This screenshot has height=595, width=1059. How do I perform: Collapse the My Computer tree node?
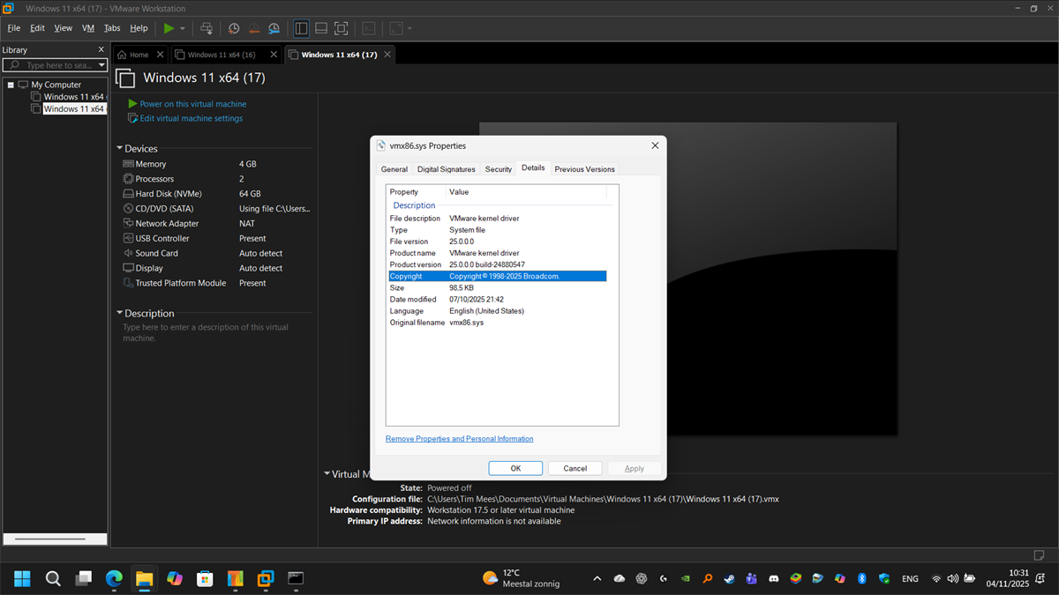[x=10, y=85]
